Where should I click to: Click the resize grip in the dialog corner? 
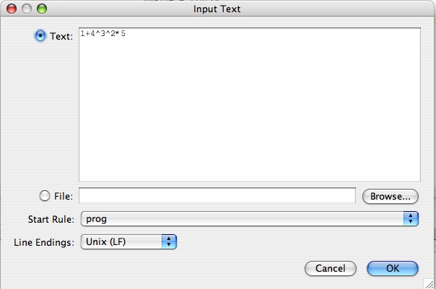430,283
